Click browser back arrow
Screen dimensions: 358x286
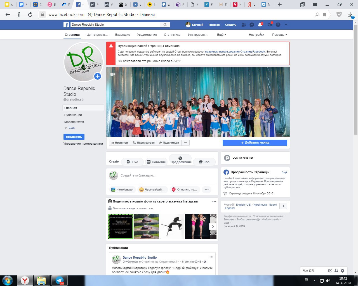tap(8, 15)
